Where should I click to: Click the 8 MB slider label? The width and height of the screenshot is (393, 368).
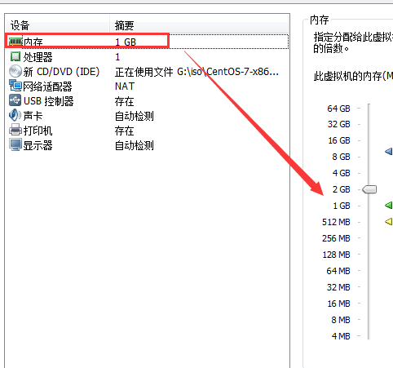(341, 320)
